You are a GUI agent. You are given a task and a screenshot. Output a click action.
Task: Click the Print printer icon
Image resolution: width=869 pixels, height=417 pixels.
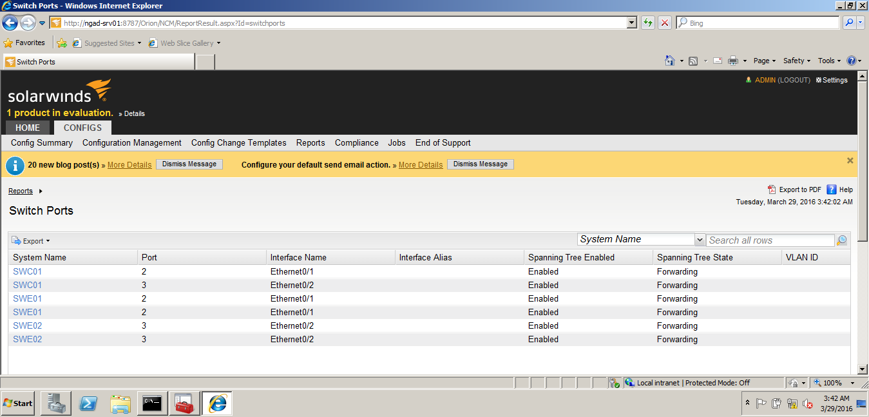point(733,61)
